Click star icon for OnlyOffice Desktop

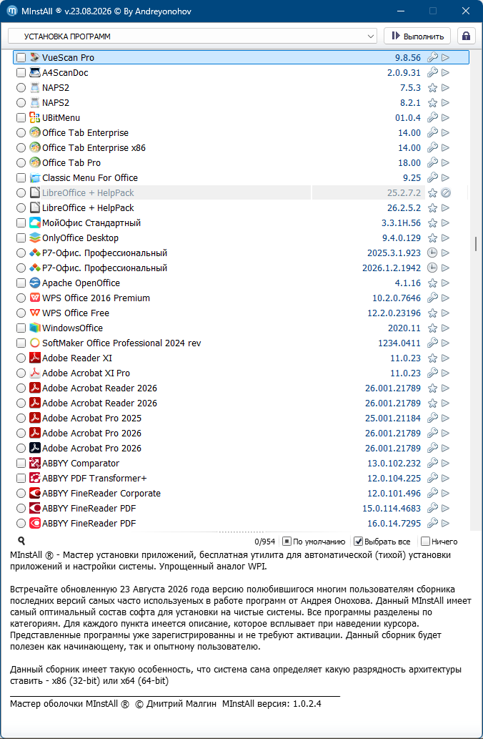(432, 238)
